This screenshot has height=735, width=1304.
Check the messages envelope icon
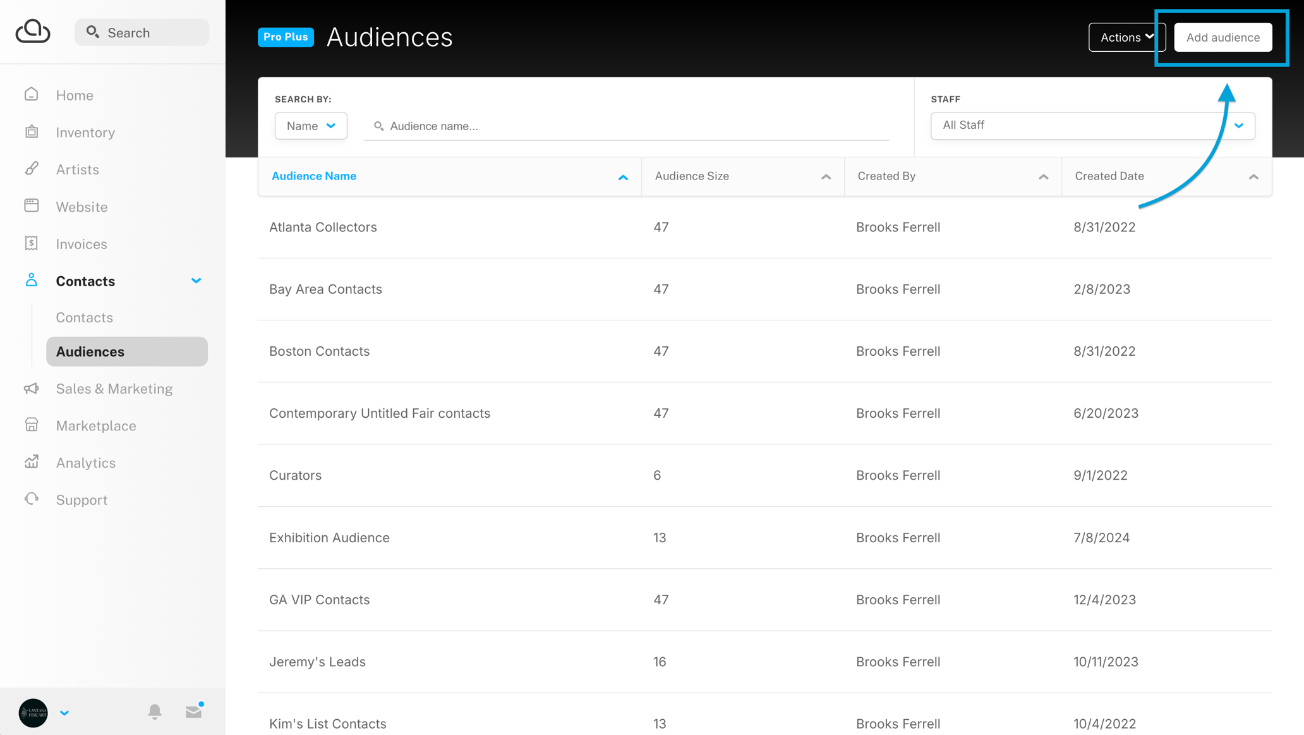click(x=193, y=711)
